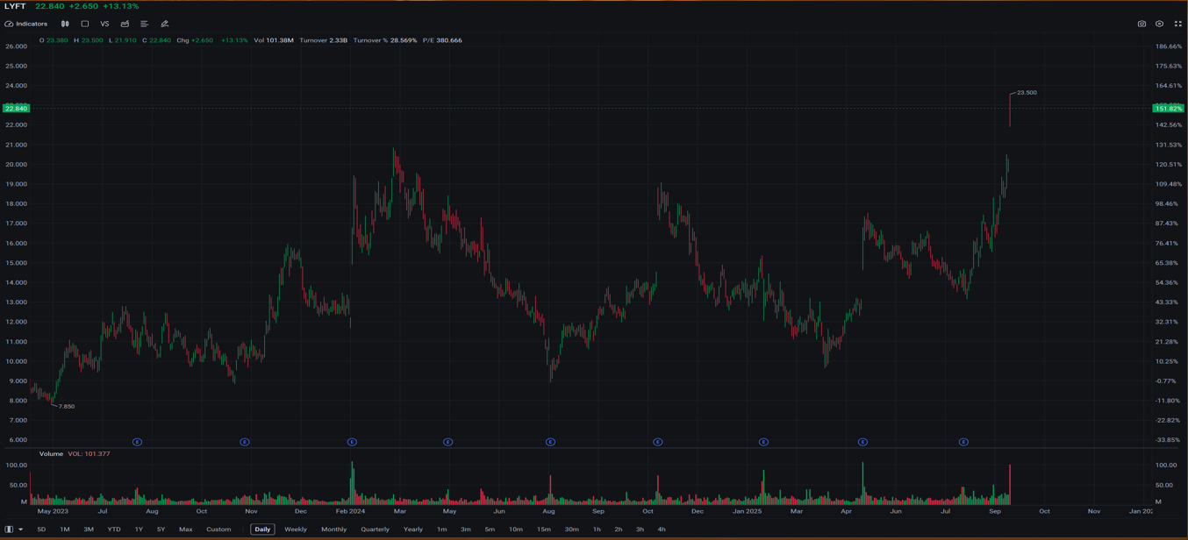The width and height of the screenshot is (1188, 540).
Task: Click the horizontal bars list icon in toolbar
Action: (144, 24)
